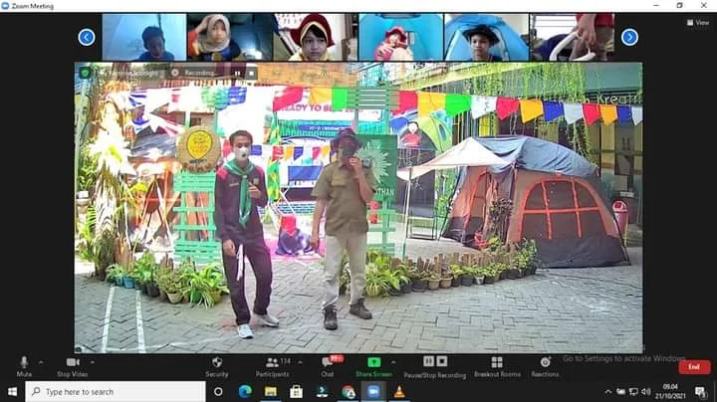The width and height of the screenshot is (717, 402).
Task: Open the taskbar icon left of Chrome
Action: [x=322, y=391]
